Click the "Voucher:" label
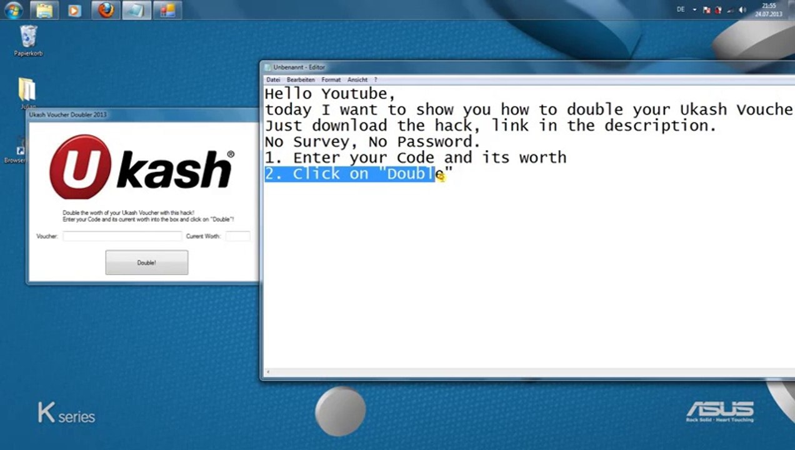Viewport: 795px width, 450px height. (x=47, y=236)
